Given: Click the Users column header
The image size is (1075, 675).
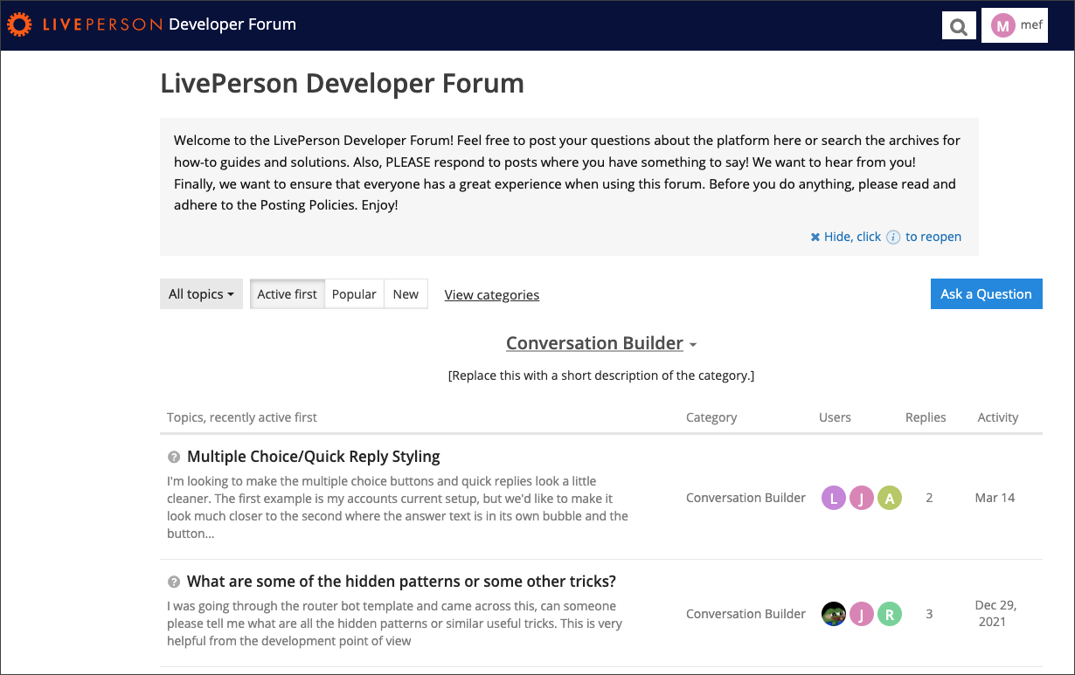Looking at the screenshot, I should [x=835, y=417].
